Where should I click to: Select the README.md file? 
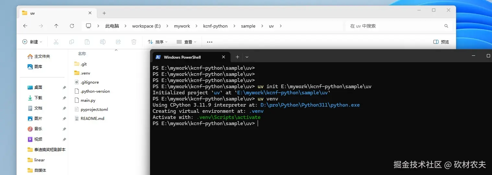click(x=89, y=118)
